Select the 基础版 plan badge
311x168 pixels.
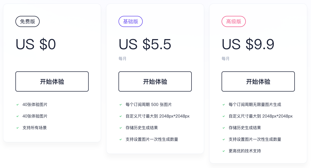(131, 21)
